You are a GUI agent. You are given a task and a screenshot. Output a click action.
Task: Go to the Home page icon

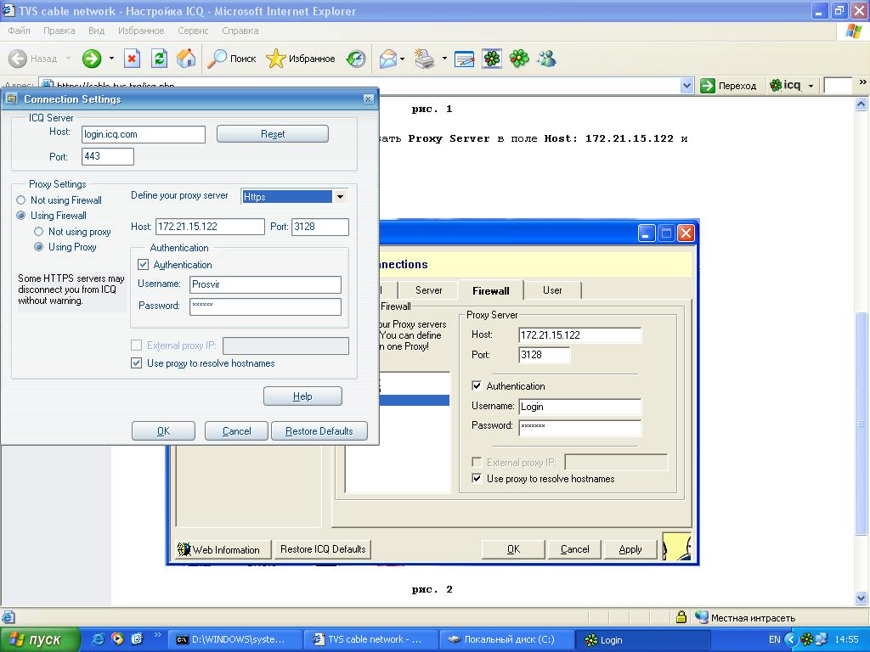186,59
